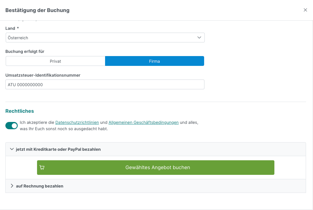
Task: Click the Gewähltes Angebot buchen button
Action: coord(155,167)
